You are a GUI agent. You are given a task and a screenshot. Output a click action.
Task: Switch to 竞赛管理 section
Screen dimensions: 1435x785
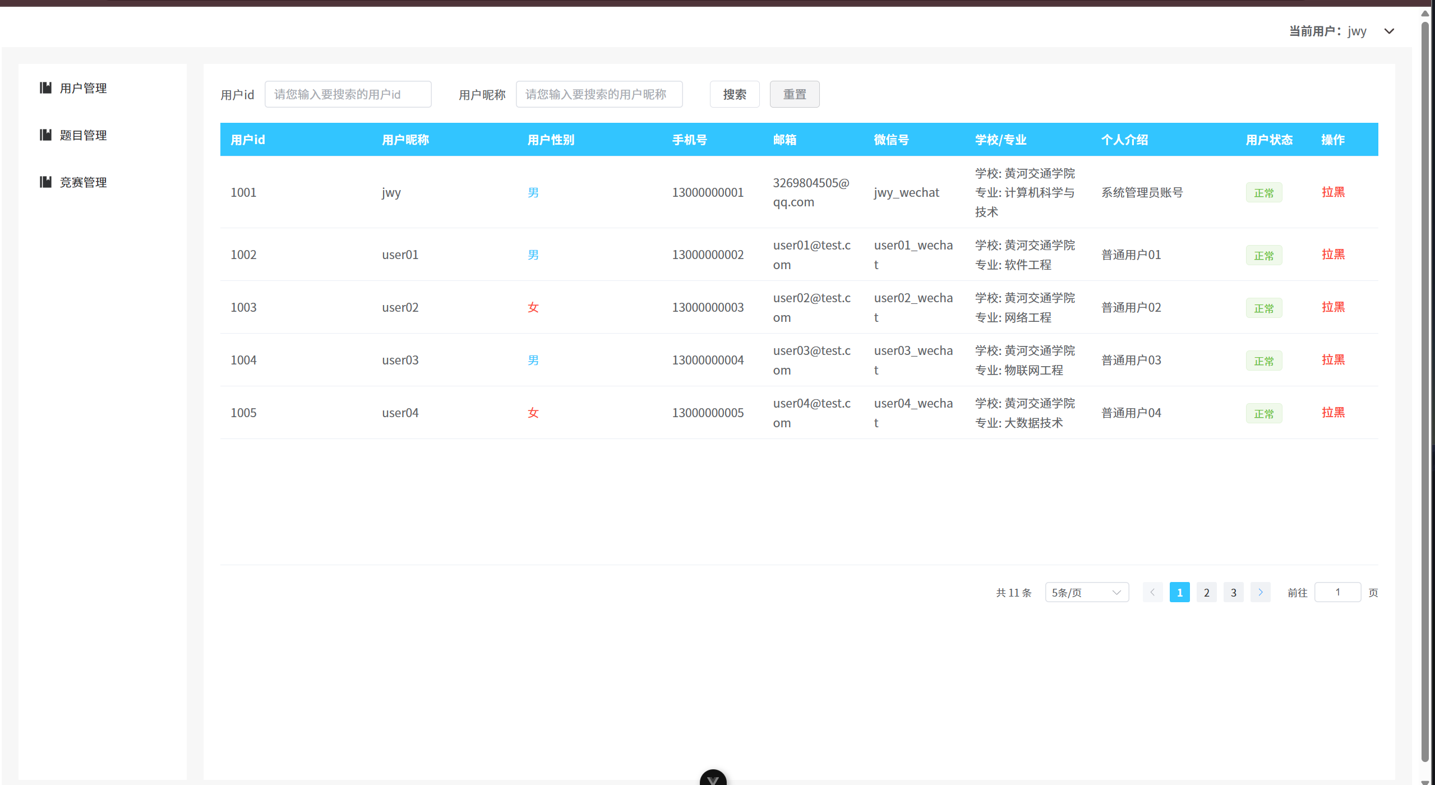click(x=83, y=182)
